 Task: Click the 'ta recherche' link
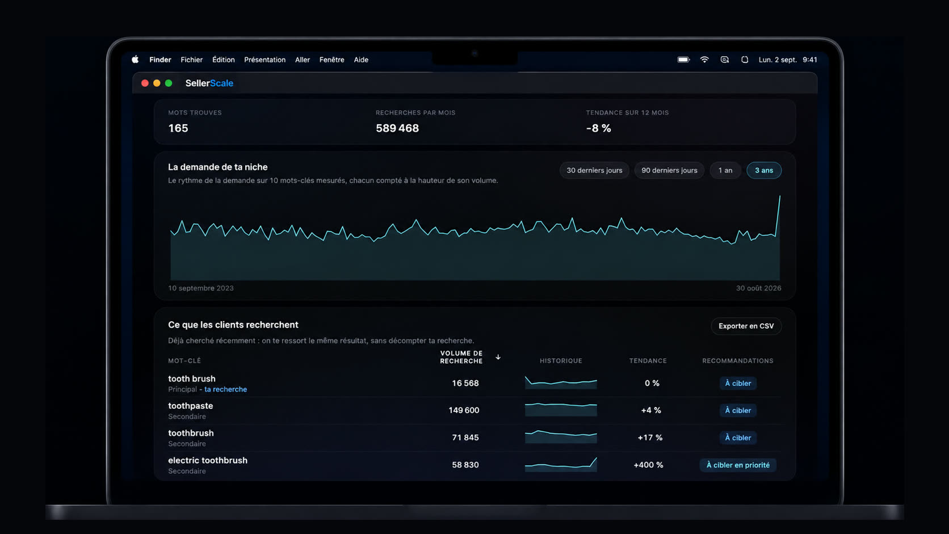click(225, 389)
